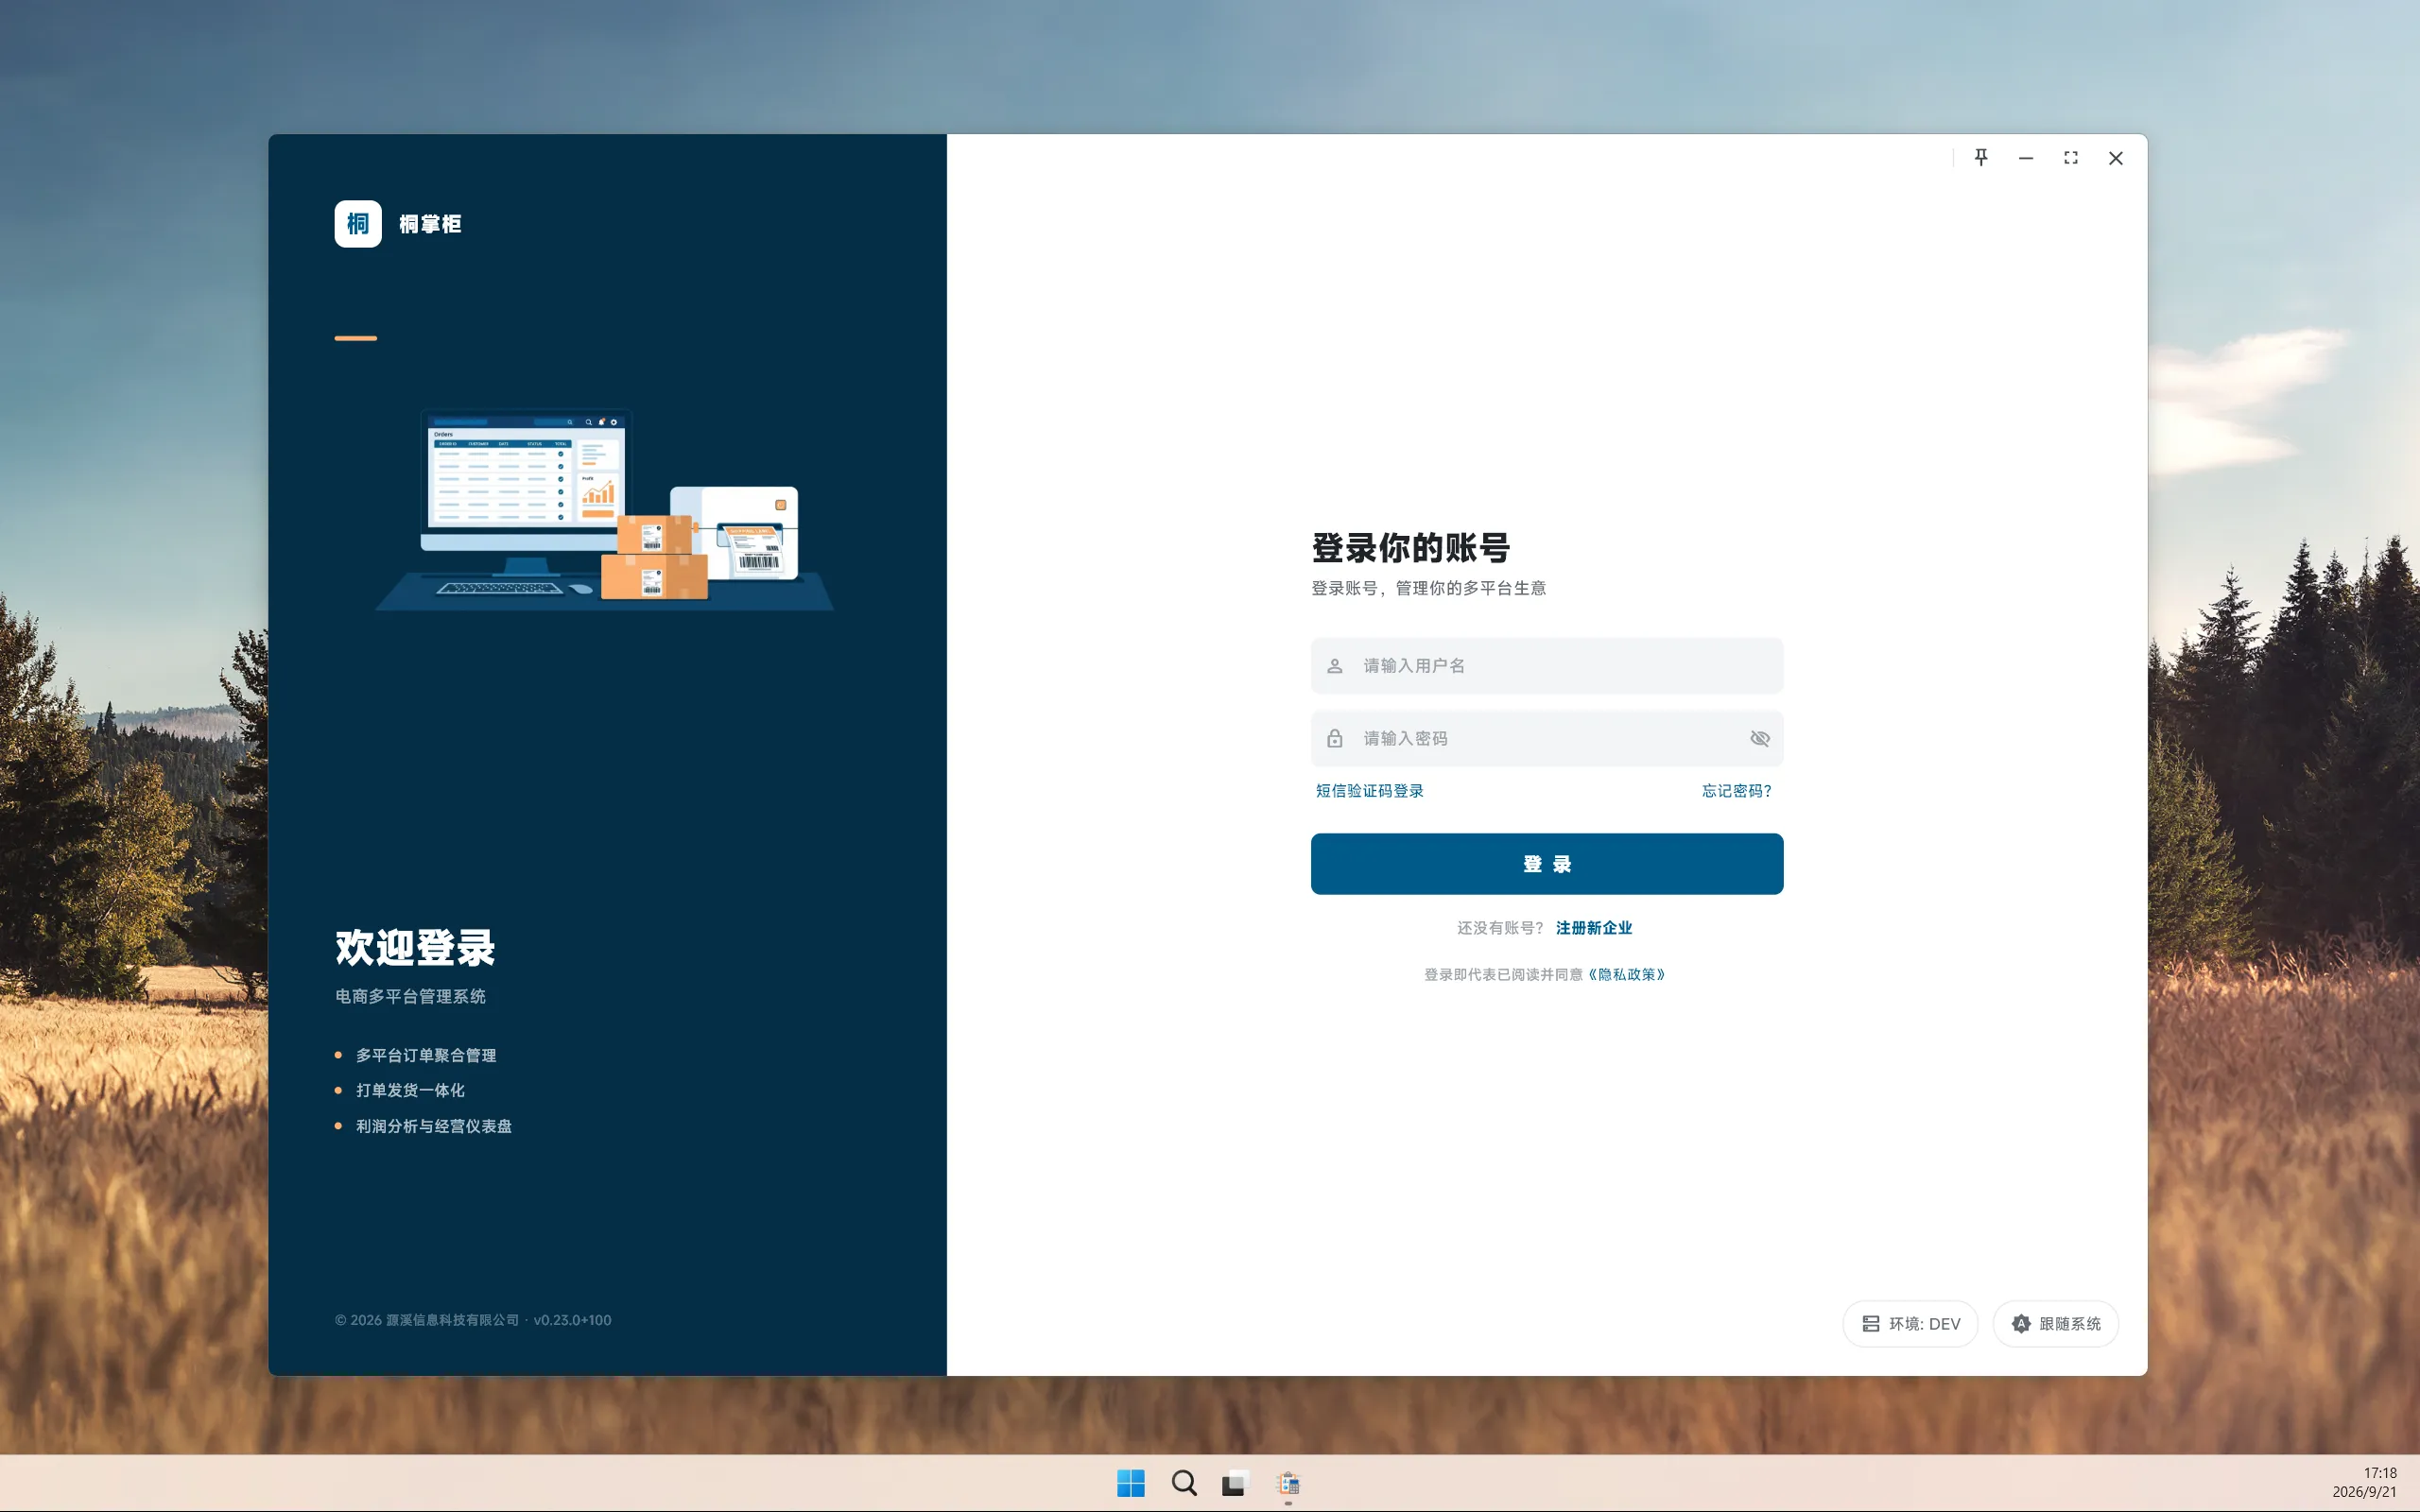2420x1512 pixels.
Task: Click the computer and printer illustration
Action: (x=604, y=508)
